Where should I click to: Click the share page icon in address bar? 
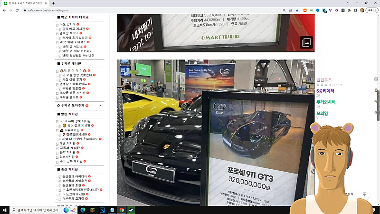click(291, 10)
